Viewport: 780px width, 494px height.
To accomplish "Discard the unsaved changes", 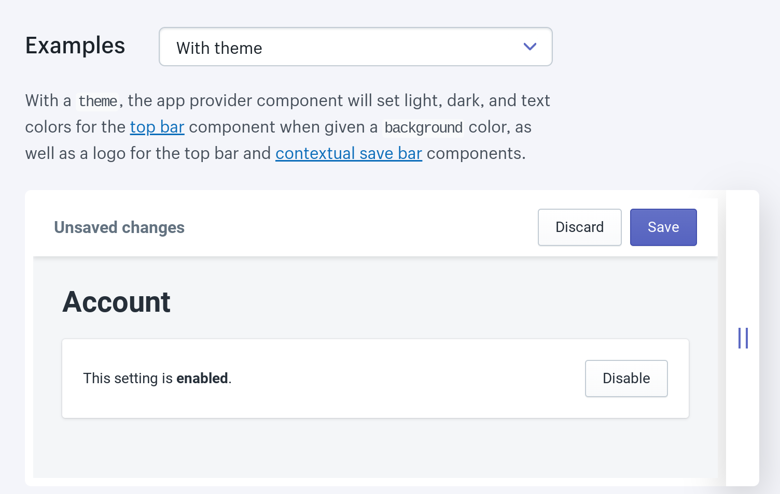I will [x=579, y=227].
